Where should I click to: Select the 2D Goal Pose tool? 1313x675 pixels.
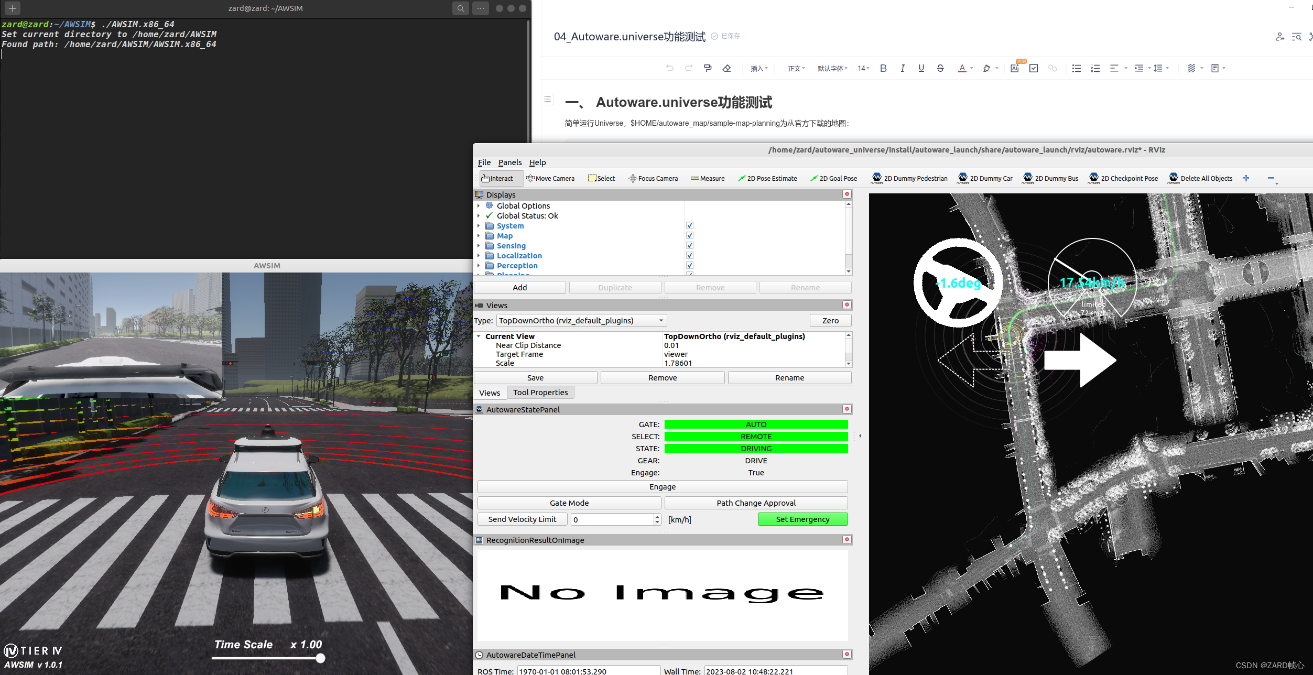(x=834, y=179)
